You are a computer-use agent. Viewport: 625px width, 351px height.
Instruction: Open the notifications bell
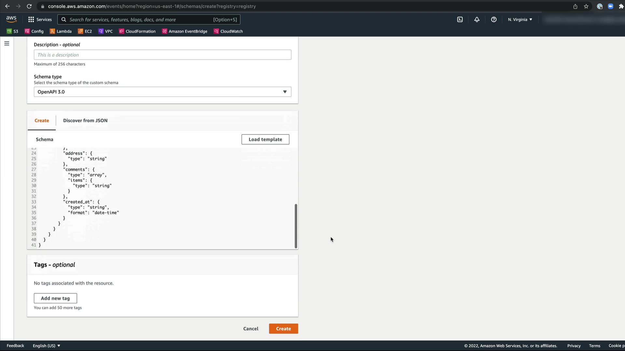point(477,19)
